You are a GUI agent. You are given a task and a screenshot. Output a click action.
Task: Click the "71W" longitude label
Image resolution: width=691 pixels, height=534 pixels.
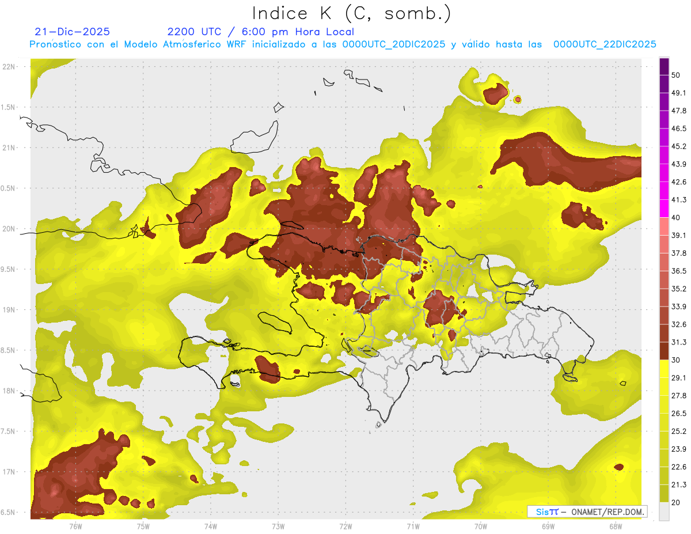413,526
